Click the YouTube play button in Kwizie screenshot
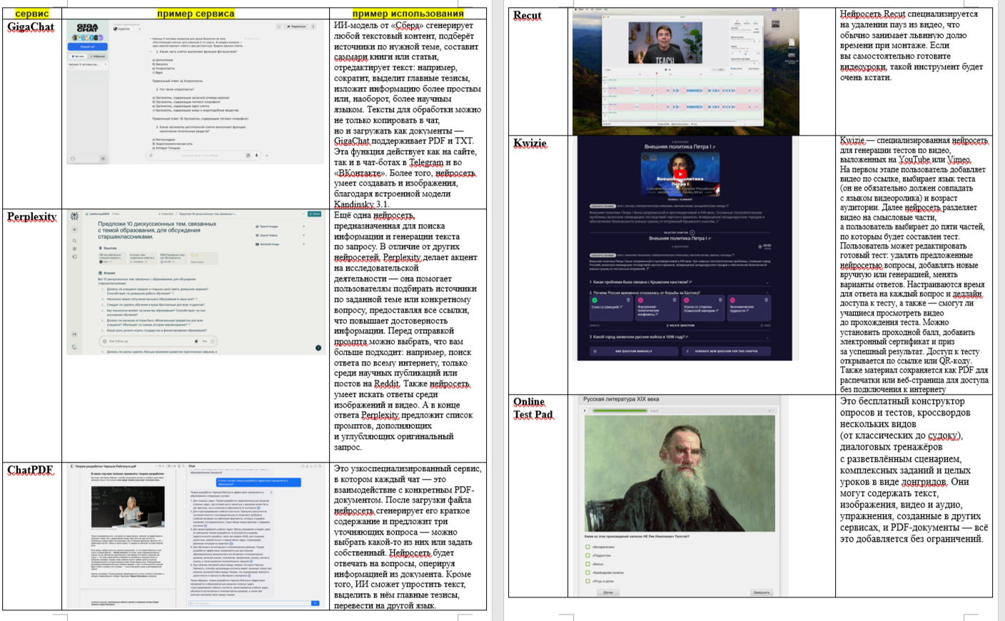 pos(680,173)
